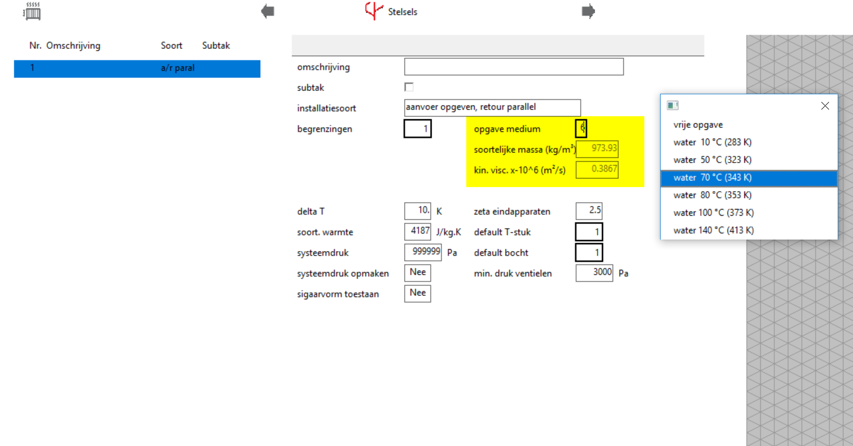
Task: Select vrije opgave from the list
Action: click(x=698, y=125)
